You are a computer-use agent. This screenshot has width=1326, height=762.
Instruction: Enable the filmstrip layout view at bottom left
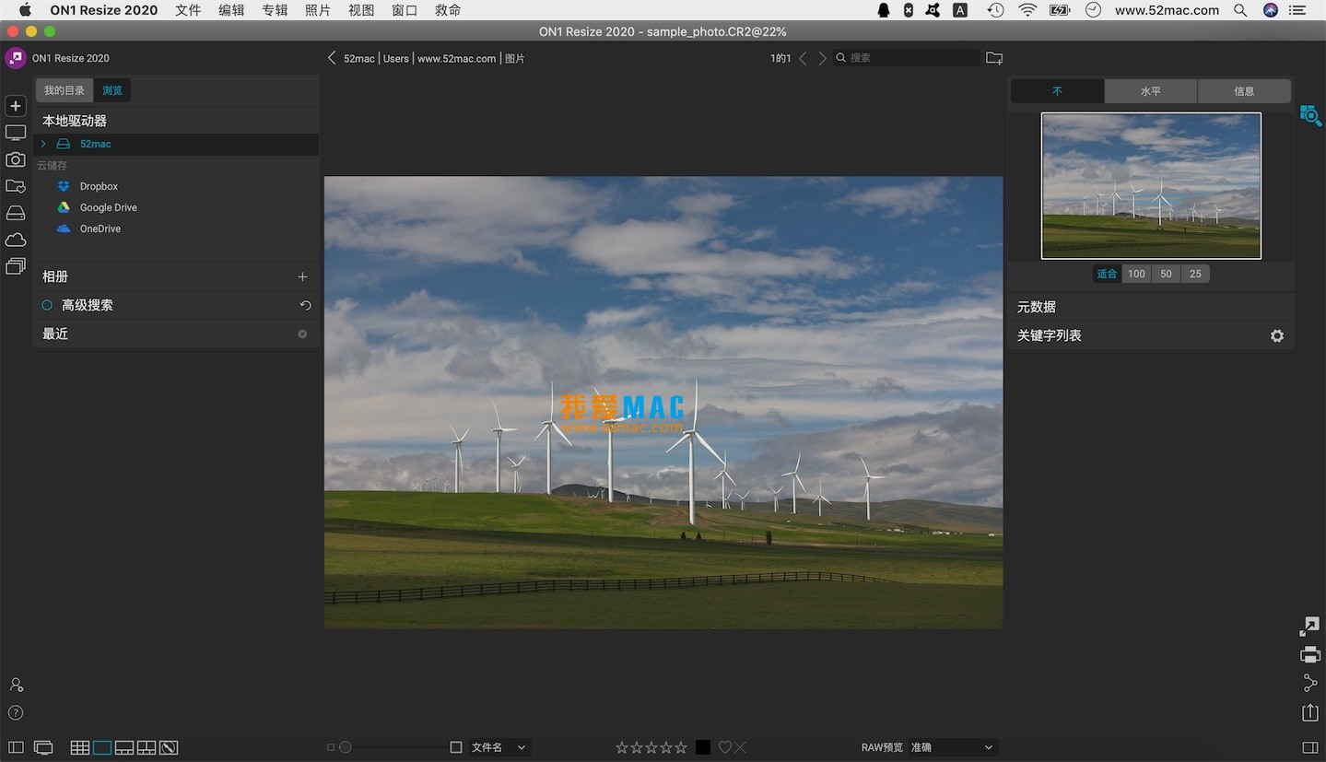(123, 747)
